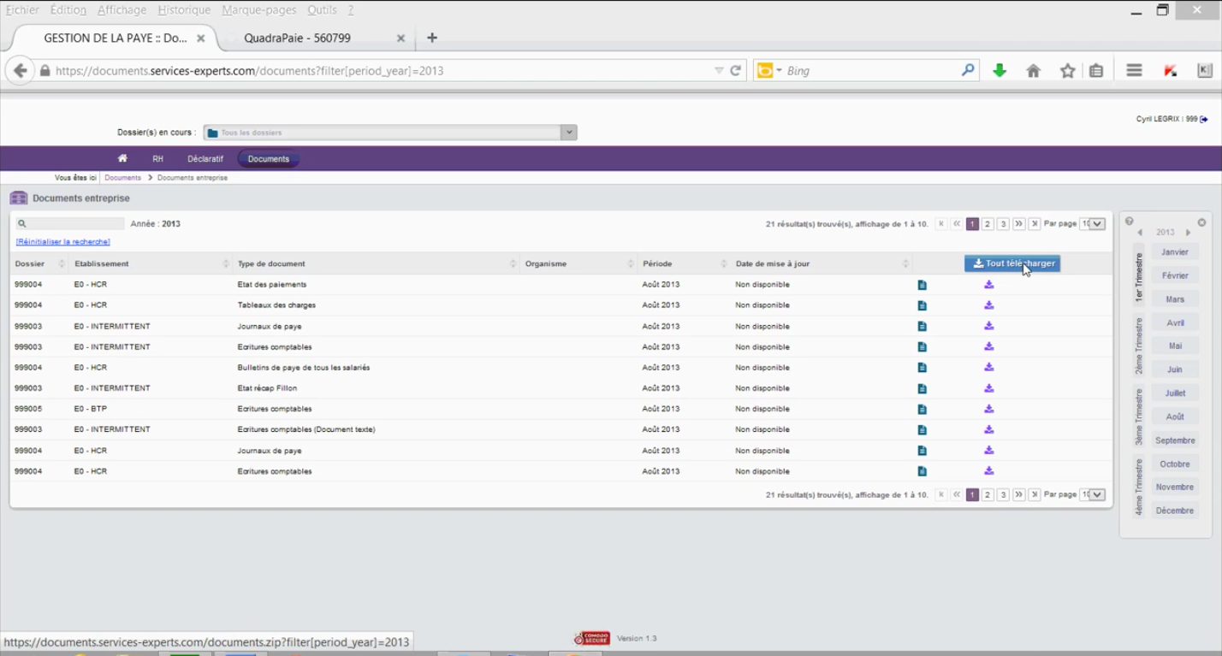View the Etat récap Fillon document
Viewport: 1222px width, 656px height.
pos(922,388)
